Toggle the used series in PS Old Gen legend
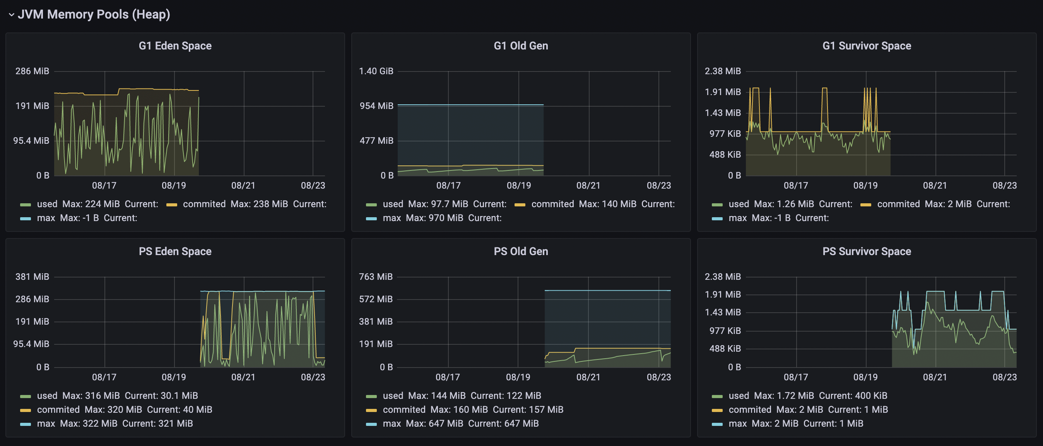 point(393,395)
